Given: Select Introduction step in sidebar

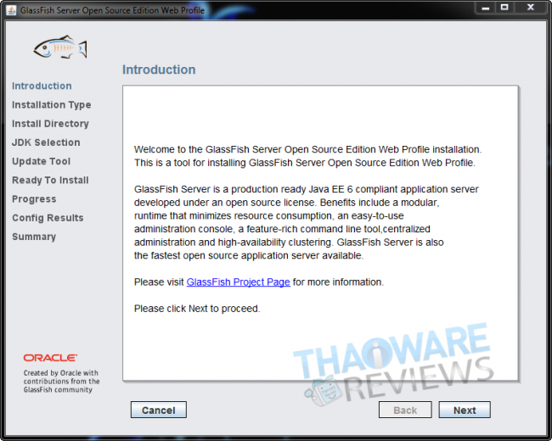Looking at the screenshot, I should [42, 86].
